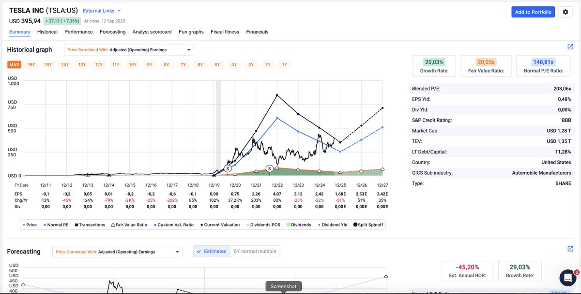This screenshot has width=581, height=294.
Task: Select 11Y time range
Action: click(x=116, y=65)
